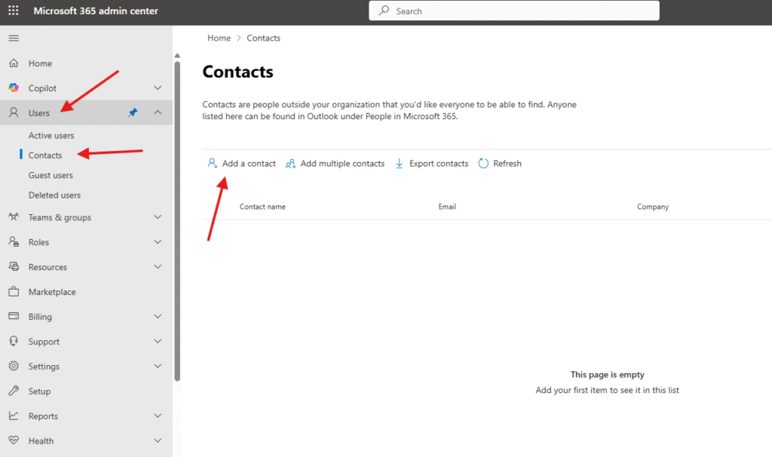Unpin the Users section pin icon
The width and height of the screenshot is (772, 457).
[133, 113]
